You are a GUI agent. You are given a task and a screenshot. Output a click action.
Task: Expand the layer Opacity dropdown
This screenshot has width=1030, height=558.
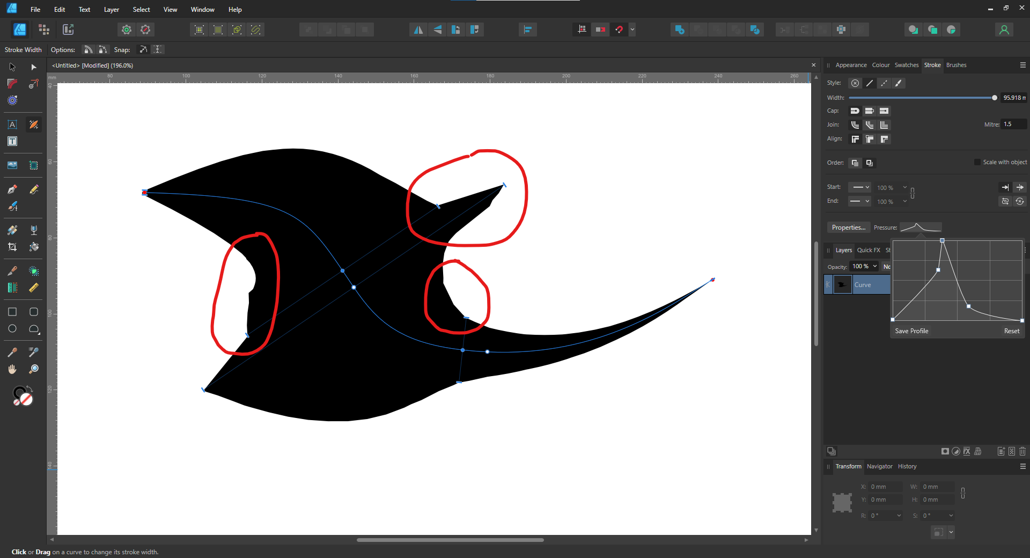875,266
